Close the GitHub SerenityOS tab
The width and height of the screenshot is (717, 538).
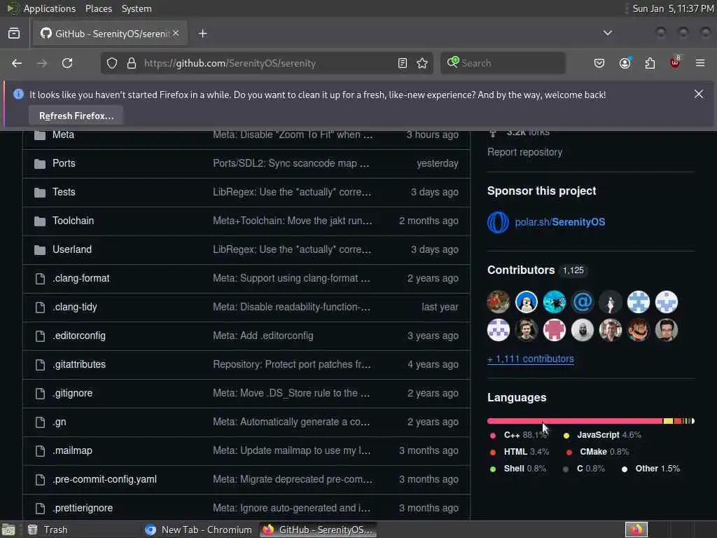pos(176,34)
